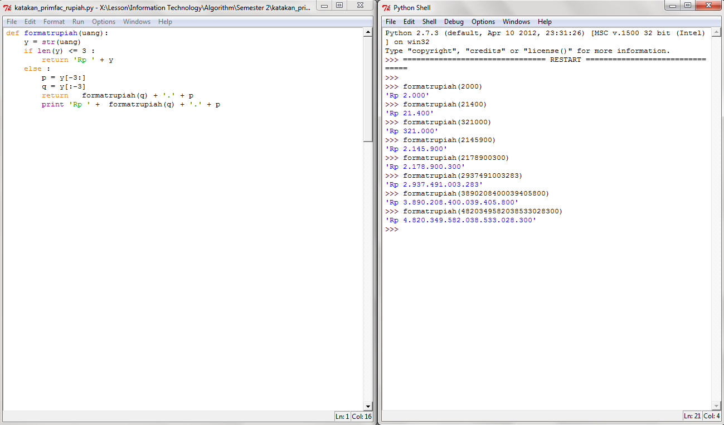Open the Edit menu in the editor window
This screenshot has height=425, width=724.
[30, 22]
